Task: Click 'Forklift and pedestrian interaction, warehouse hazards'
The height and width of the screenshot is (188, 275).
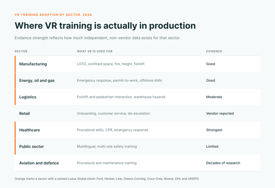Action: 121,97
